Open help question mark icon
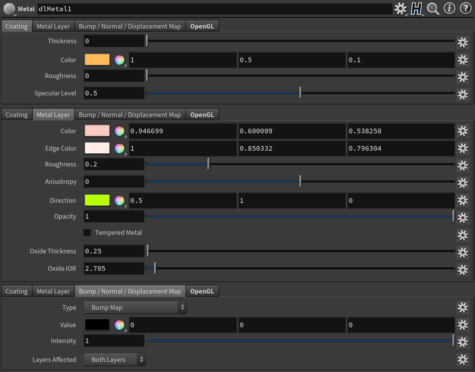Viewport: 475px width, 372px height. (465, 8)
